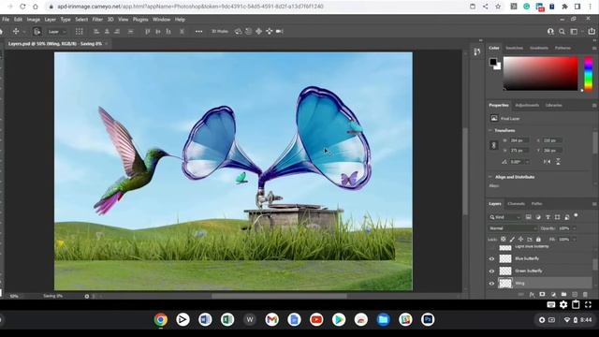Open the Filter menu
This screenshot has height=337, width=599.
pyautogui.click(x=97, y=19)
